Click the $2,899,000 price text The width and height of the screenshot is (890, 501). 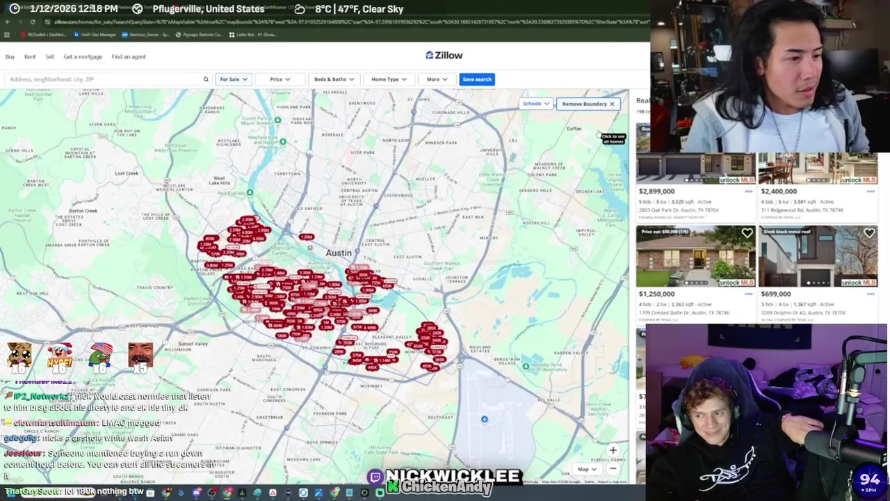click(x=656, y=191)
